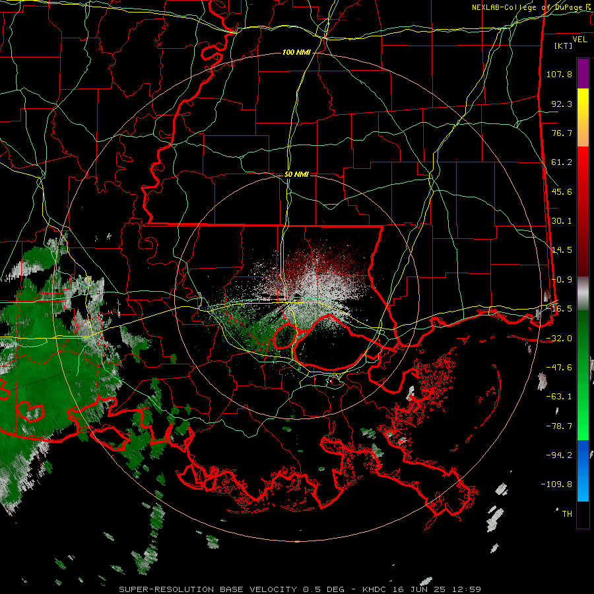Click the 50 NMI range ring label
The image size is (594, 594).
[296, 174]
